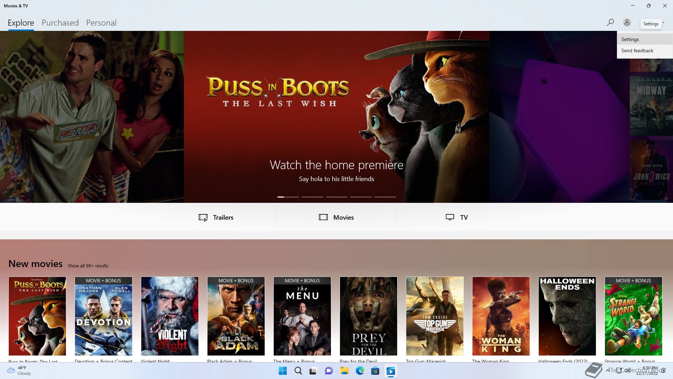Screen dimensions: 673x379
Task: Open The Menu movie poster
Action: tap(302, 316)
